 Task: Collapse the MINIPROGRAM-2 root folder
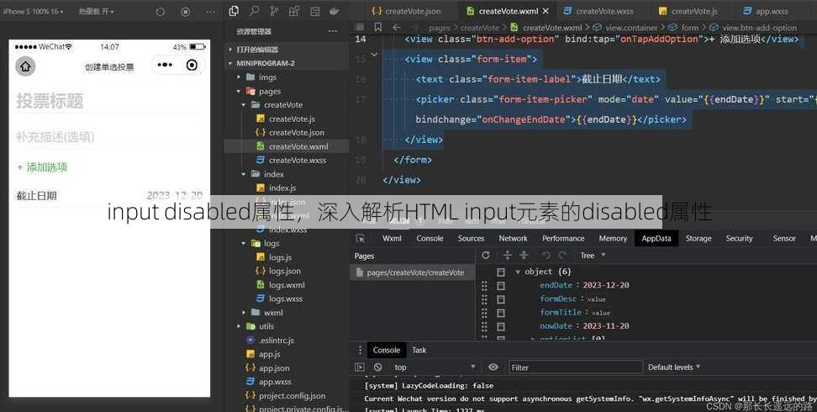pyautogui.click(x=230, y=63)
